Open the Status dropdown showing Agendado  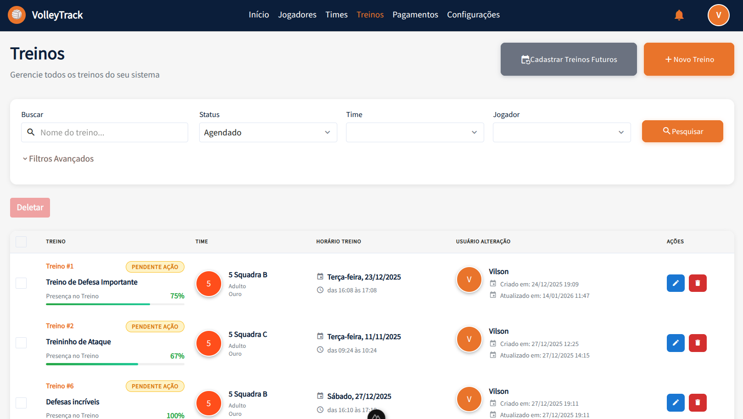(x=268, y=133)
